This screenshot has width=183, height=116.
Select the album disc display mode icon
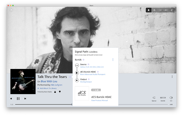coord(154,10)
